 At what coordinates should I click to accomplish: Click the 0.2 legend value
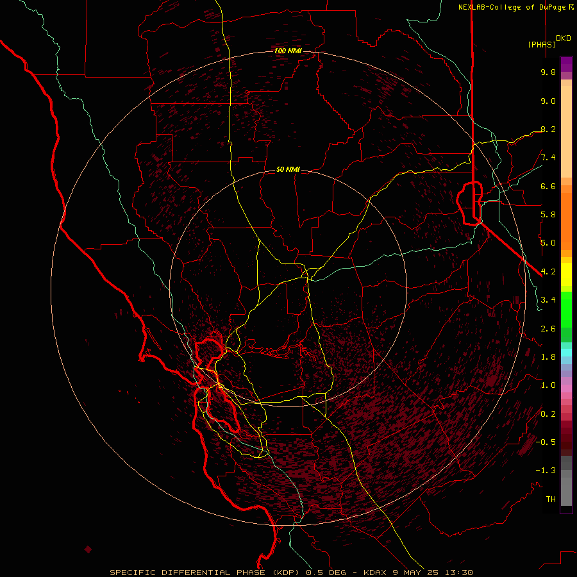(548, 414)
